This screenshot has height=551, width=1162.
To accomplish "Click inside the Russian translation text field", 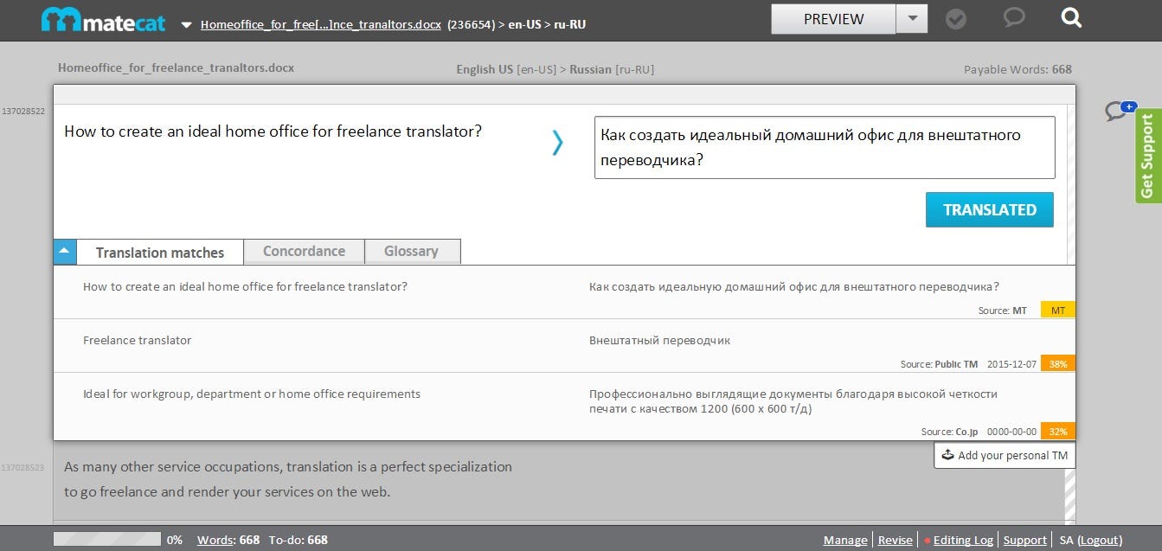I will 824,147.
